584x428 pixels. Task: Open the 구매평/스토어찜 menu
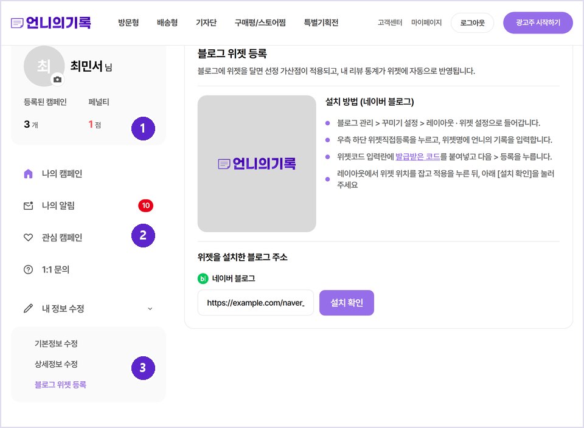point(260,22)
